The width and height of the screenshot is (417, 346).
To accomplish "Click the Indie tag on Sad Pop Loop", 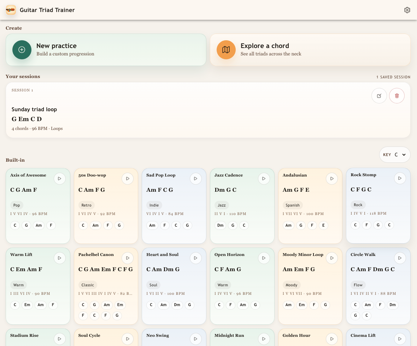I will point(154,205).
